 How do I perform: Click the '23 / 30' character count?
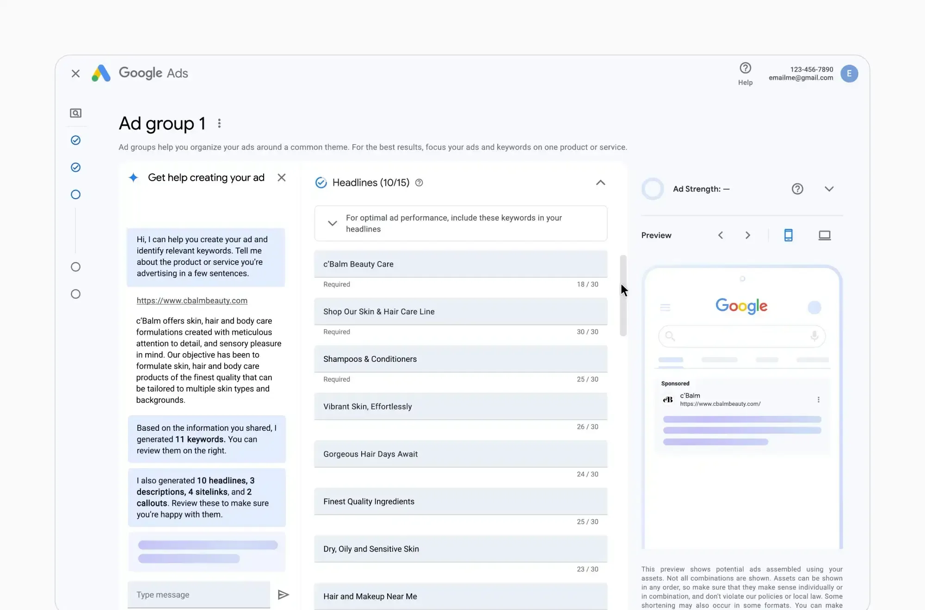[587, 569]
